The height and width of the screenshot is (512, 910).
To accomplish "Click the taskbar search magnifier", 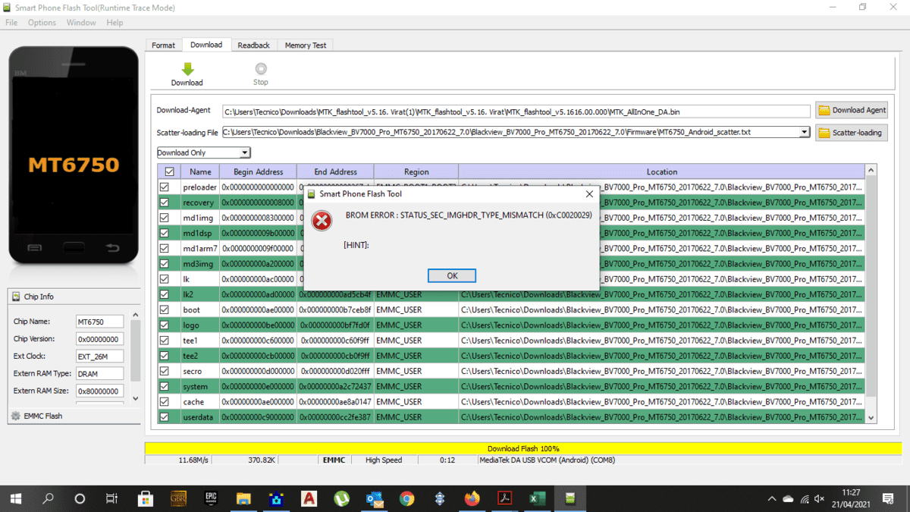I will click(48, 498).
